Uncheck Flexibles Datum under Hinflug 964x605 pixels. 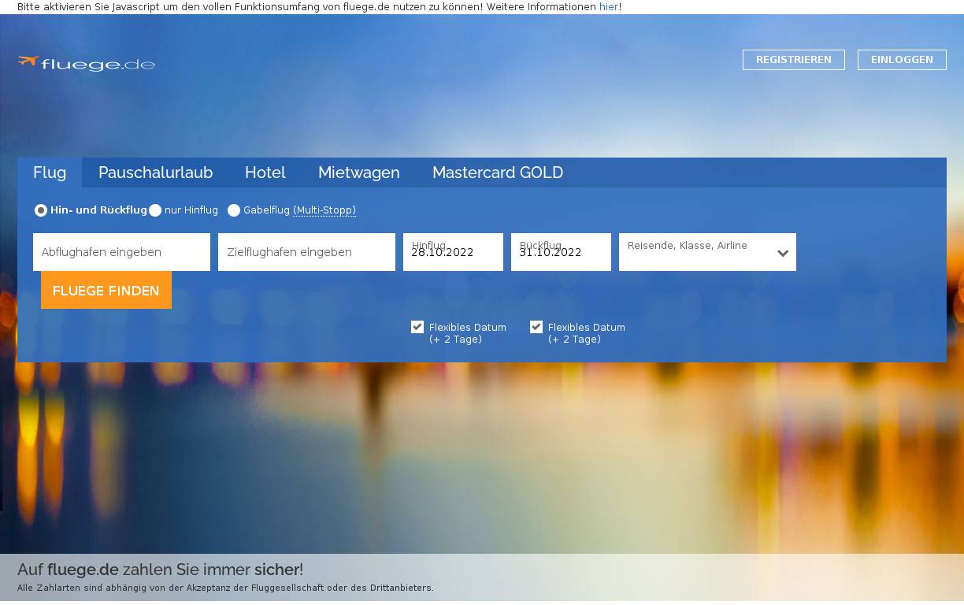pyautogui.click(x=417, y=327)
